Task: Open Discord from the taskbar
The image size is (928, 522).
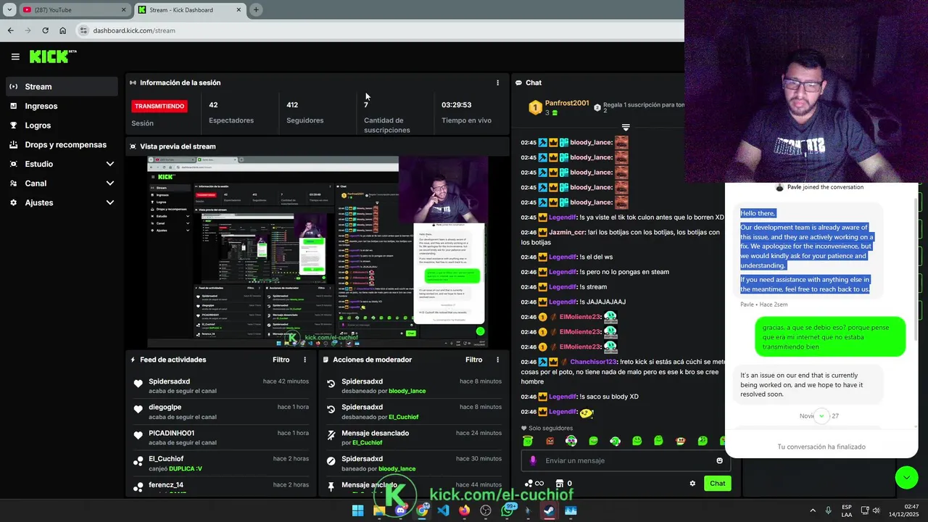Action: click(400, 510)
